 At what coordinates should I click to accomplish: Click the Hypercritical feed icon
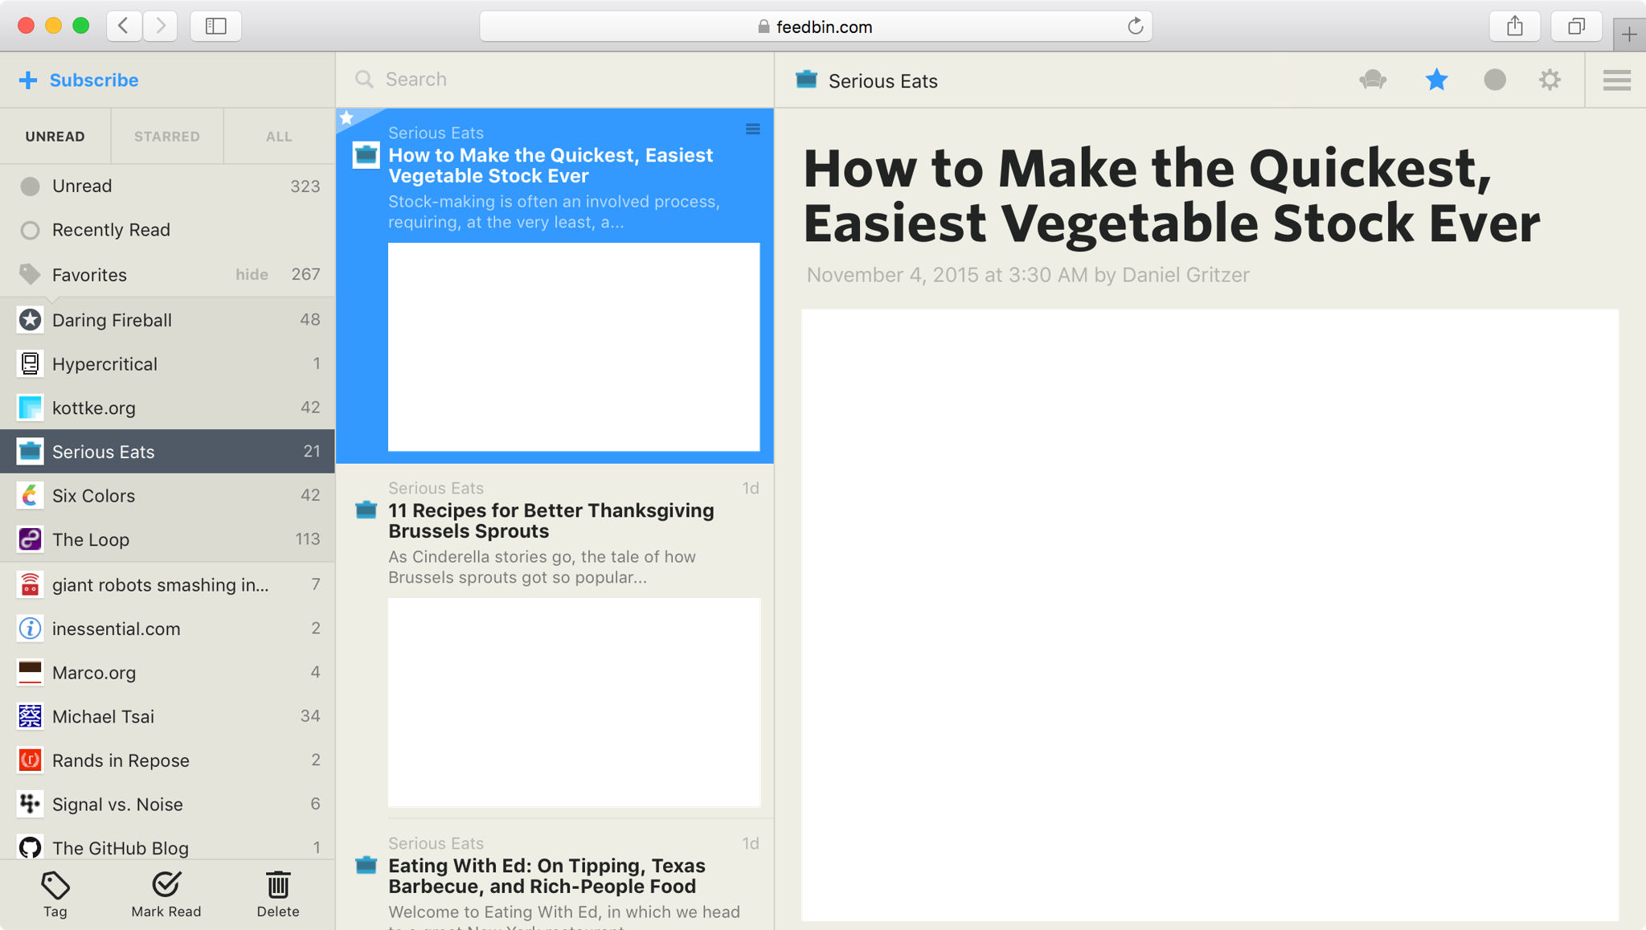coord(30,364)
